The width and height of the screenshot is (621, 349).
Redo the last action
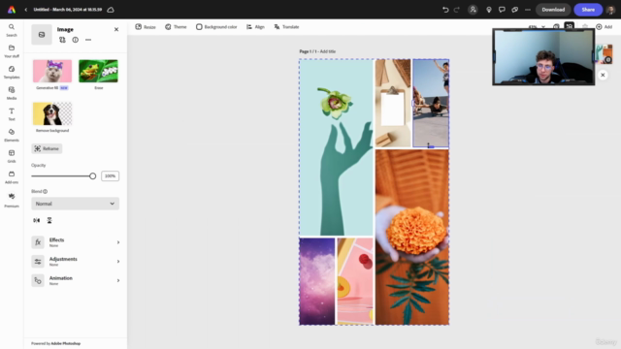pos(457,10)
